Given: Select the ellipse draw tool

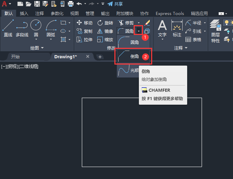Looking at the screenshot, I should click(x=63, y=31).
